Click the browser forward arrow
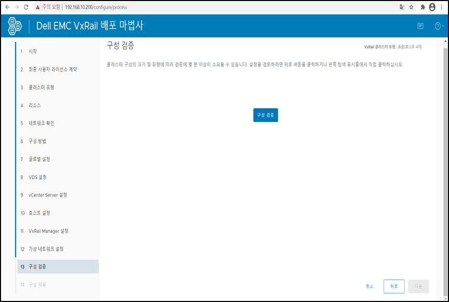Image resolution: width=449 pixels, height=302 pixels. [17, 7]
